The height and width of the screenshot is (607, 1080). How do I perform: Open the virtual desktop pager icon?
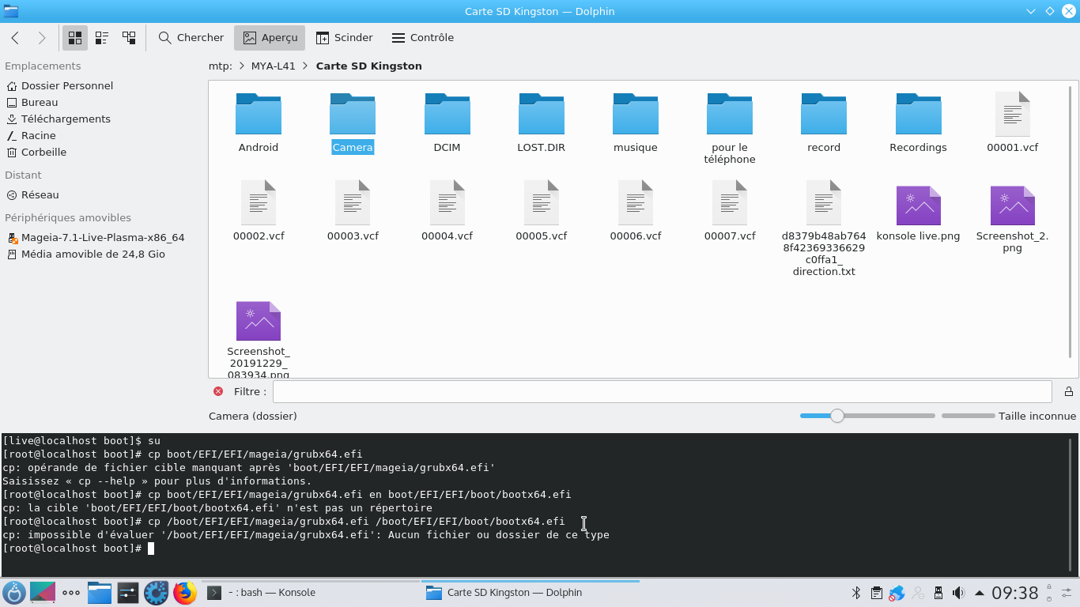point(43,593)
